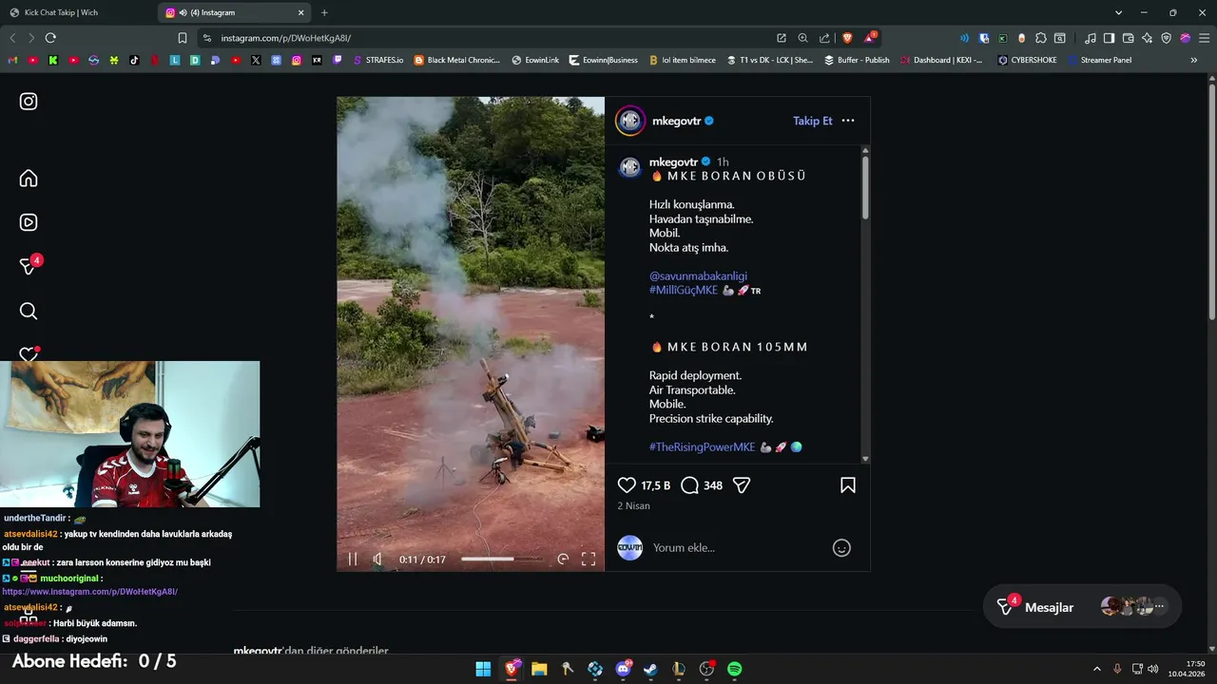1217x684 pixels.
Task: Show hidden system tray icons
Action: 1096,669
